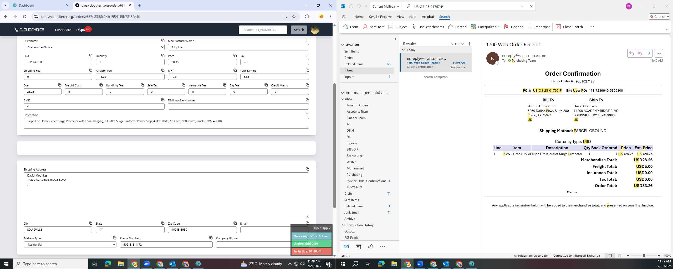This screenshot has height=269, width=673.
Task: Click Open App on tracker widget
Action: [322, 228]
